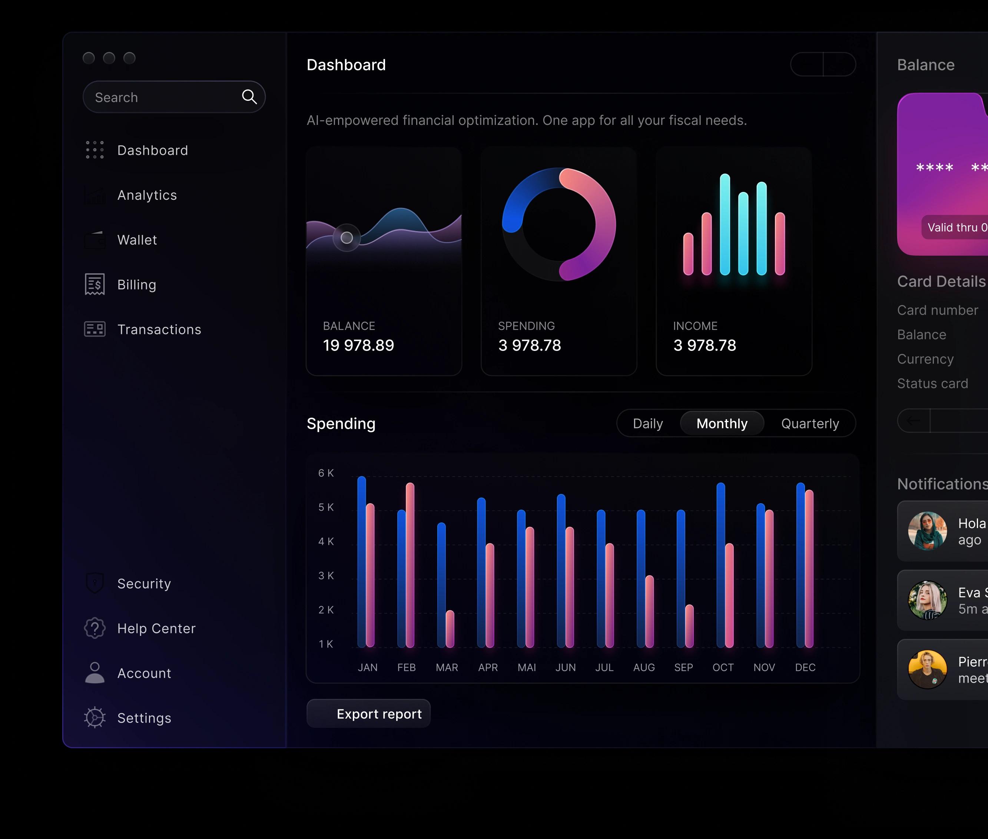Focus the Search input field
Image resolution: width=988 pixels, height=839 pixels.
[x=174, y=97]
